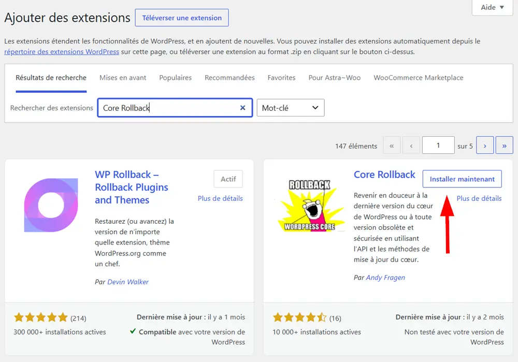Image resolution: width=518 pixels, height=362 pixels.
Task: Jump to the last results page
Action: coord(504,146)
